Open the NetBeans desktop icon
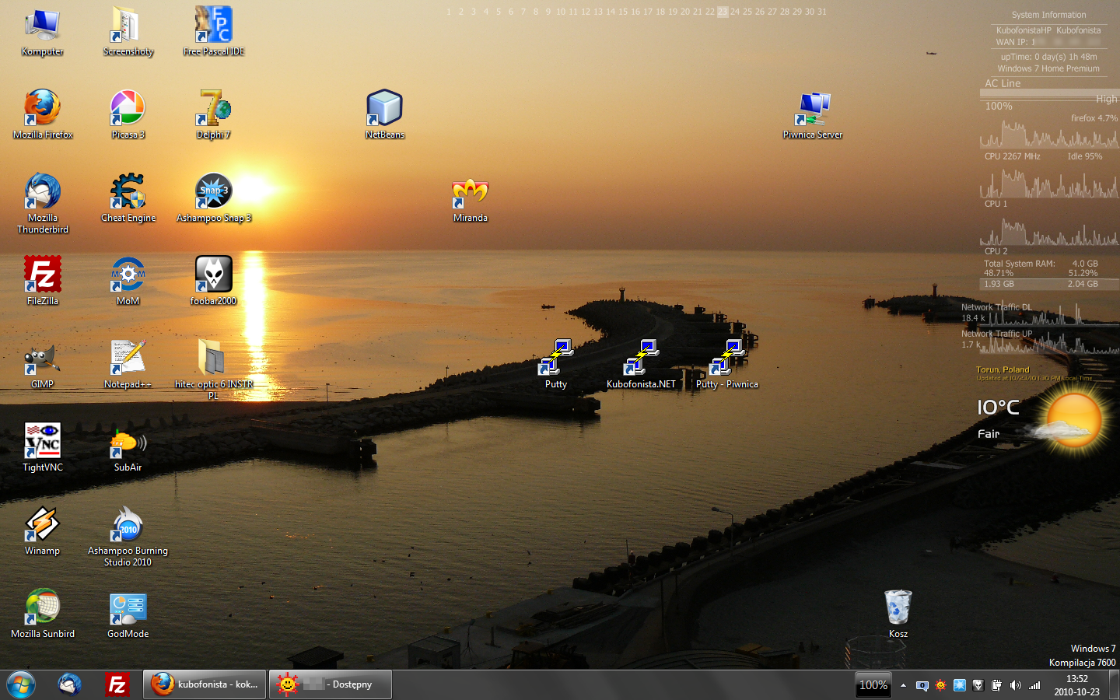 pyautogui.click(x=384, y=109)
